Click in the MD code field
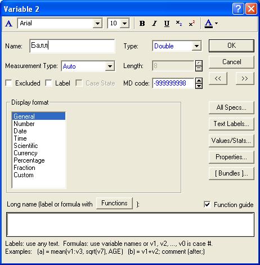 (173, 83)
